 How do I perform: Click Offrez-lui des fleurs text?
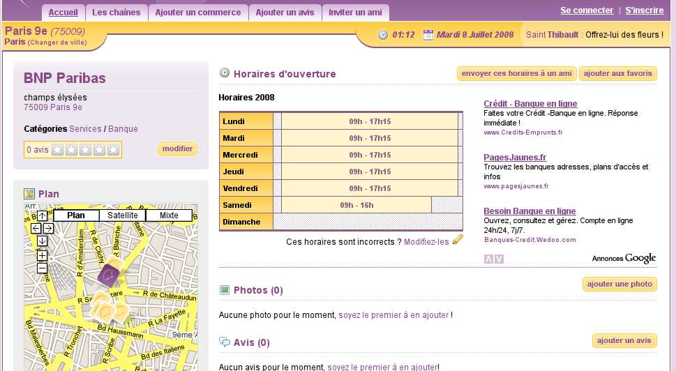tap(624, 34)
